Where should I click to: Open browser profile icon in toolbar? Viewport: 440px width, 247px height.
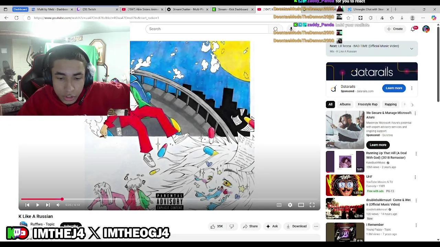(x=412, y=18)
